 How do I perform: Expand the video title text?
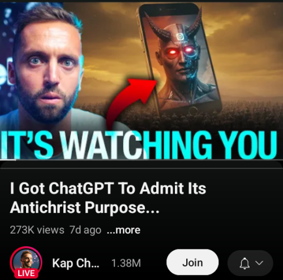[108, 198]
